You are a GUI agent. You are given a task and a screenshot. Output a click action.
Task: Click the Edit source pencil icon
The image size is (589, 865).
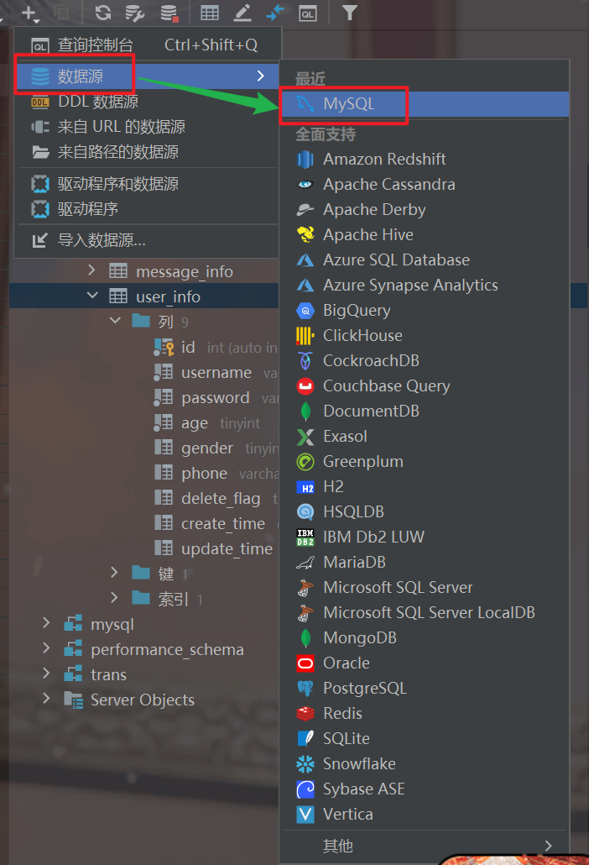click(x=242, y=12)
